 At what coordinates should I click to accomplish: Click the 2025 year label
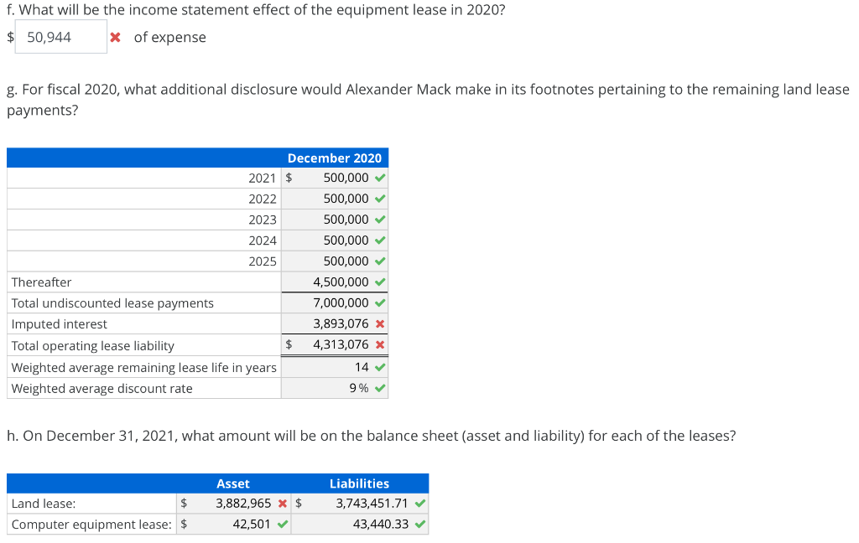click(263, 261)
